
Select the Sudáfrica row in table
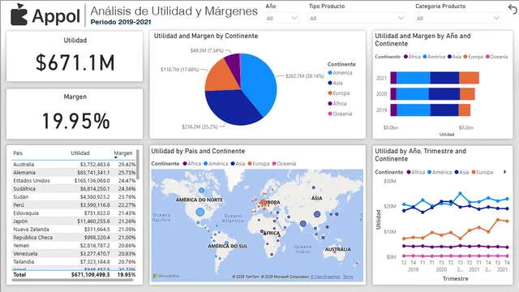point(74,189)
